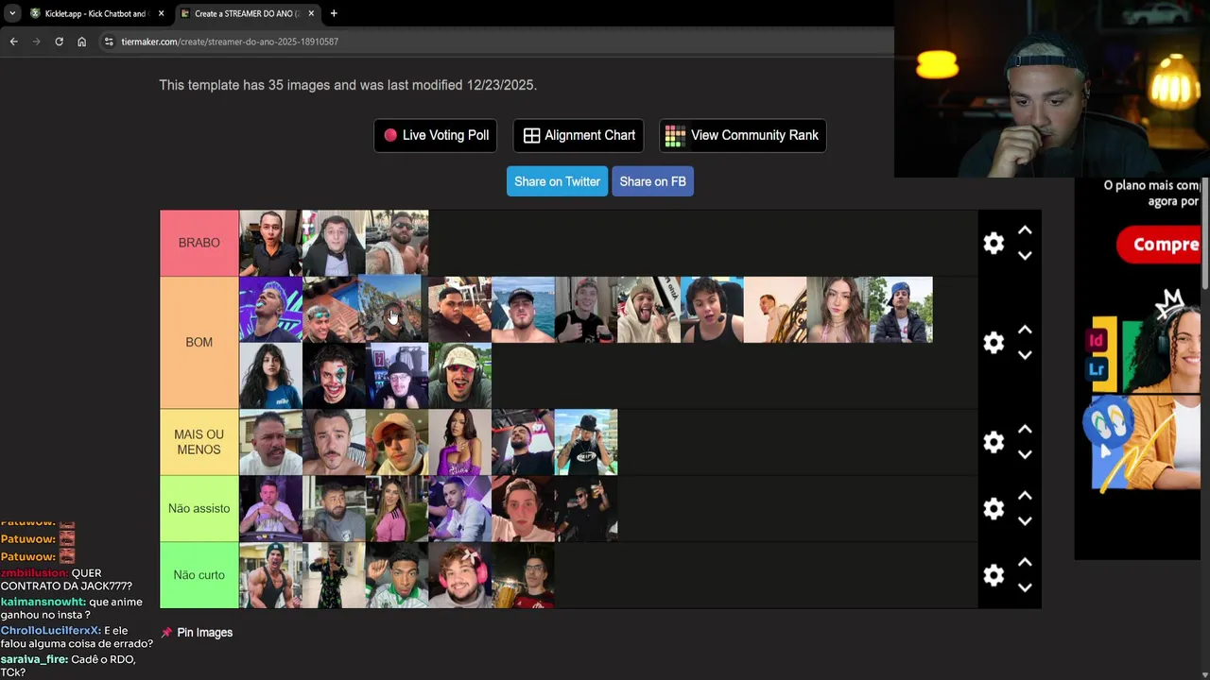Move Não curto row up
Viewport: 1210px width, 680px height.
(1025, 563)
